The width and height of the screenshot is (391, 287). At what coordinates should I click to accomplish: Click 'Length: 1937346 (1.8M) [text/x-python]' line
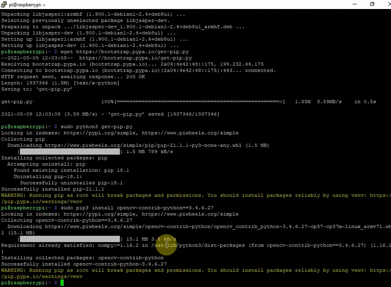pos(60,83)
